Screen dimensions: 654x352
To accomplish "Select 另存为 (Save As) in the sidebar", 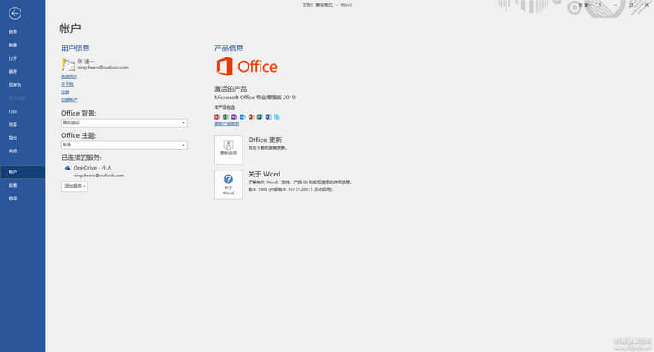I will (15, 85).
